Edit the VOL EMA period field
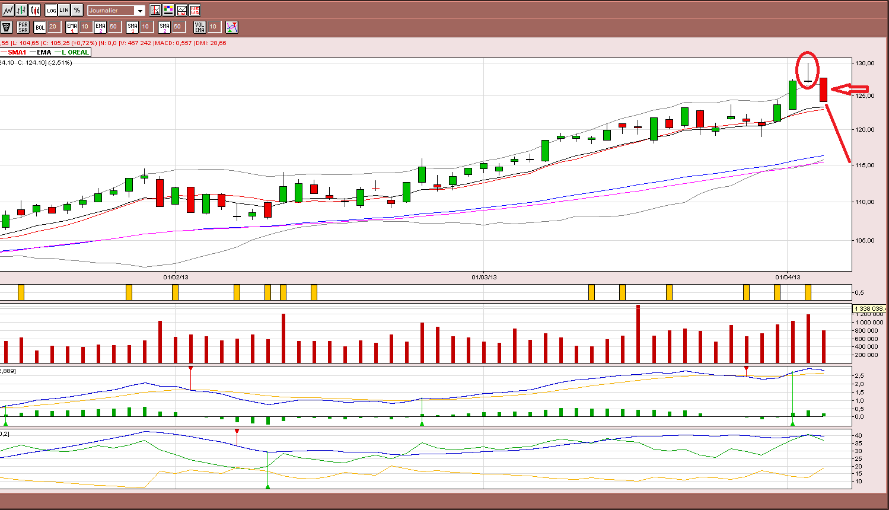The height and width of the screenshot is (510, 889). pyautogui.click(x=214, y=27)
